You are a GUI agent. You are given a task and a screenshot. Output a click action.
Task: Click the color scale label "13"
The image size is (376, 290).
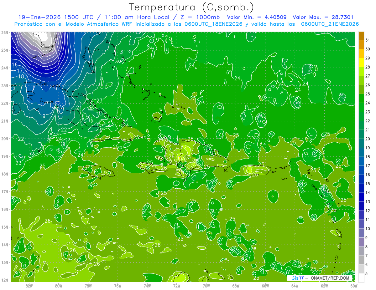pyautogui.click(x=368, y=201)
